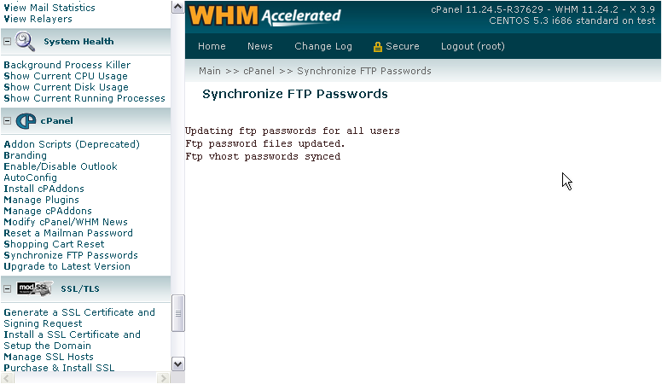This screenshot has height=384, width=662.
Task: Click sidebar horizontal scroll right arrow
Action: pyautogui.click(x=163, y=378)
